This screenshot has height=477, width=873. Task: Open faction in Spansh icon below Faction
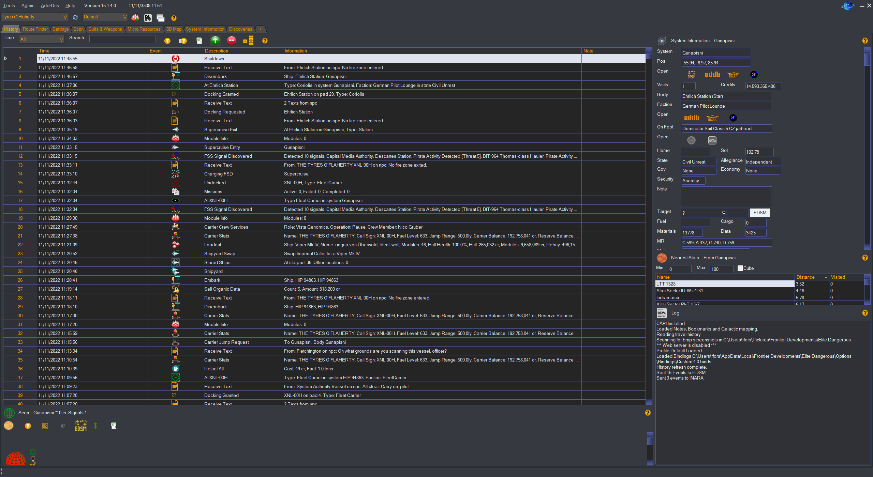733,118
